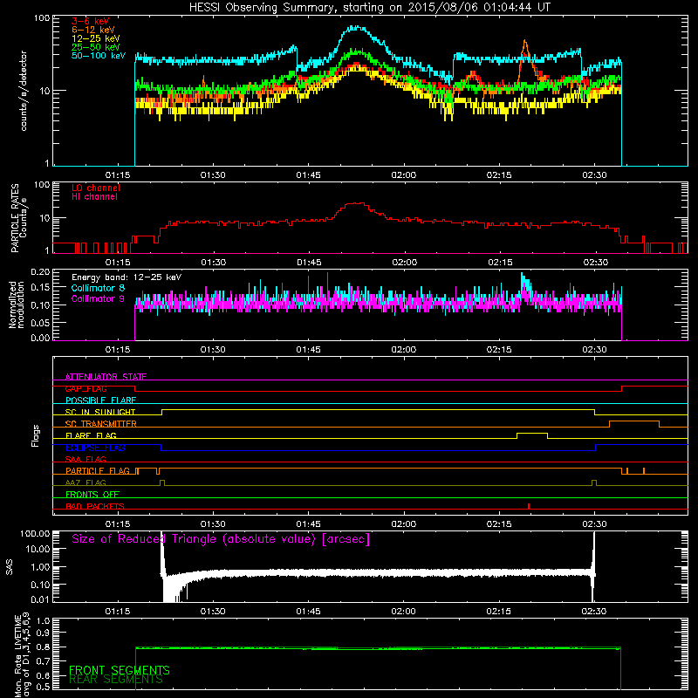Click the LO channel particle peak near 01:52
Screen dimensions: 698x698
click(356, 203)
